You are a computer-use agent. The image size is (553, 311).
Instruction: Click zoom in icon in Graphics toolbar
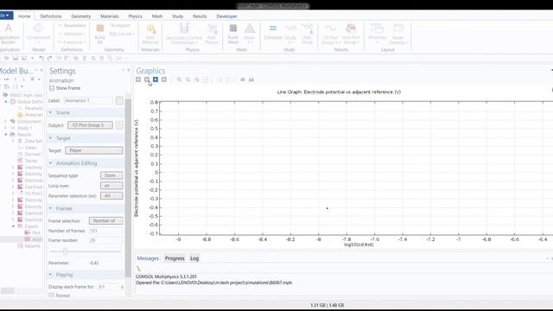(179, 79)
